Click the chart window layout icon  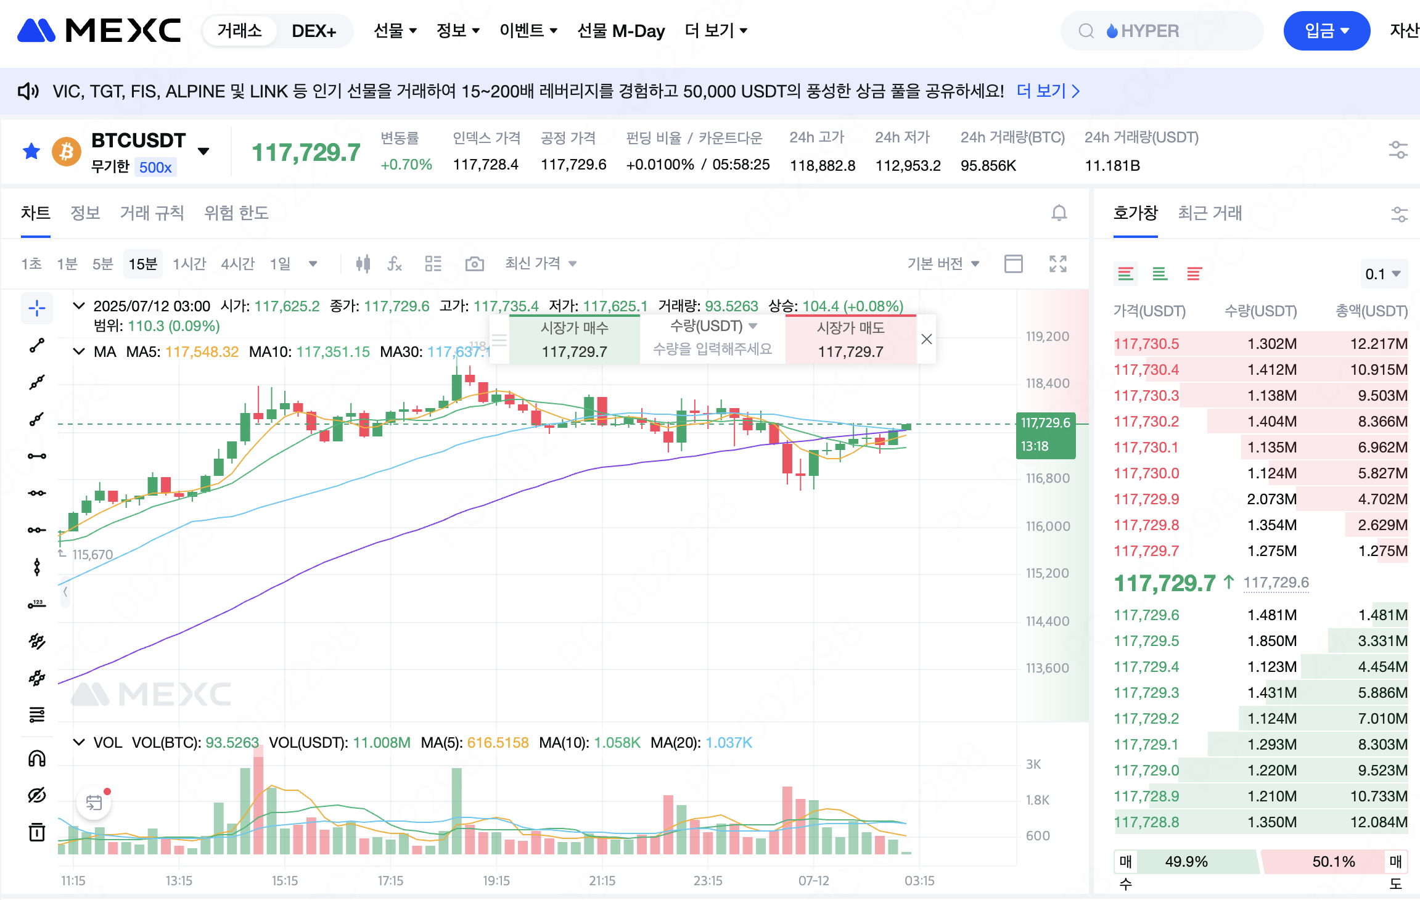click(1013, 264)
